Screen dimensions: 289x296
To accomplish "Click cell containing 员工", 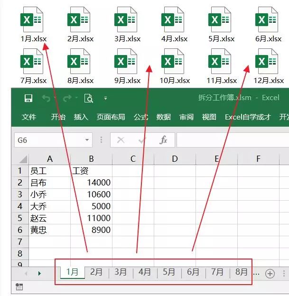I will point(50,171).
